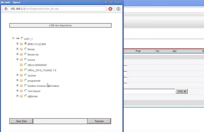
Task: Click the usb1_1 drive icon
Action: pos(18,38)
